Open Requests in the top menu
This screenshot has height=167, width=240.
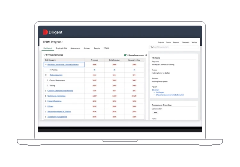click(176, 43)
